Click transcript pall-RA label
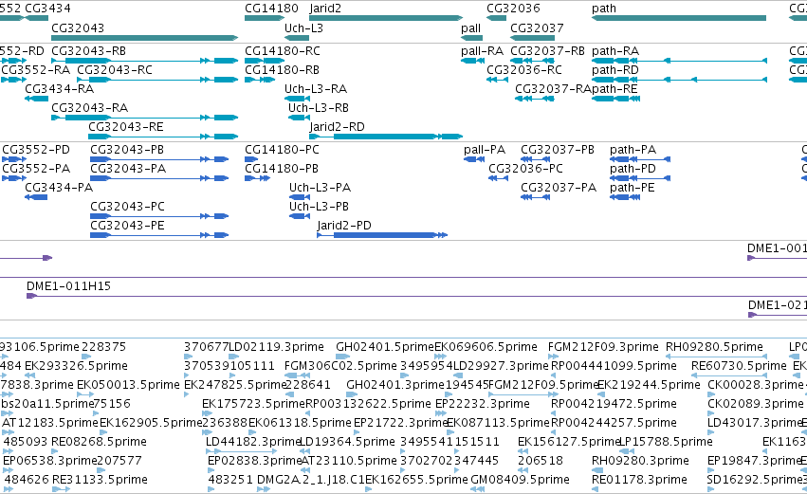 pyautogui.click(x=483, y=51)
